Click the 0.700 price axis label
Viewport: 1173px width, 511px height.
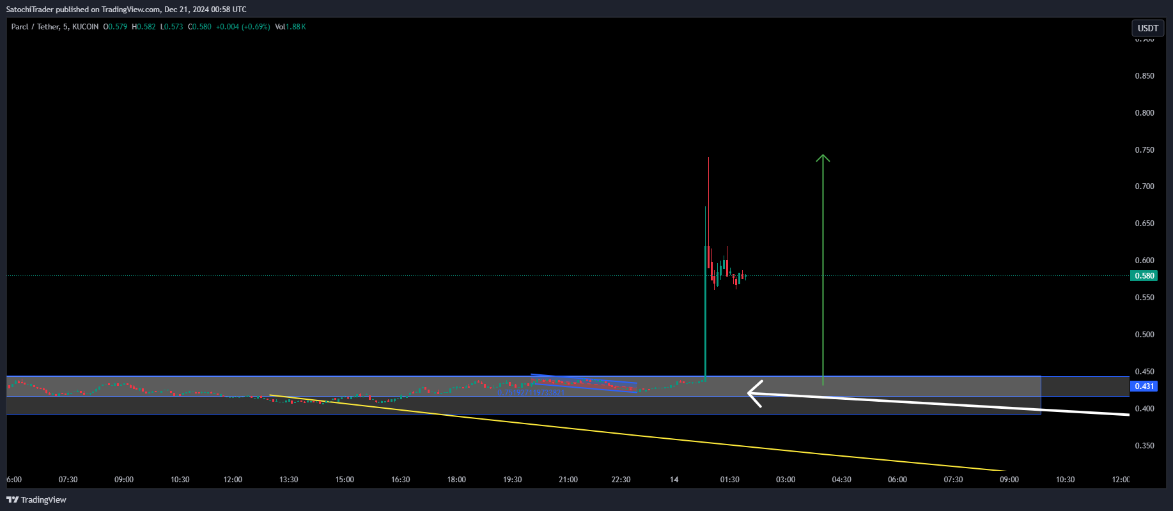(x=1144, y=187)
